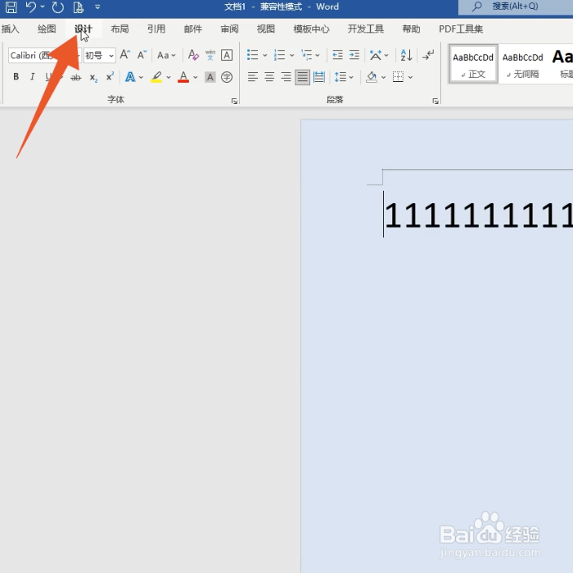Click Sort A-Z icon
This screenshot has width=573, height=573.
click(406, 55)
